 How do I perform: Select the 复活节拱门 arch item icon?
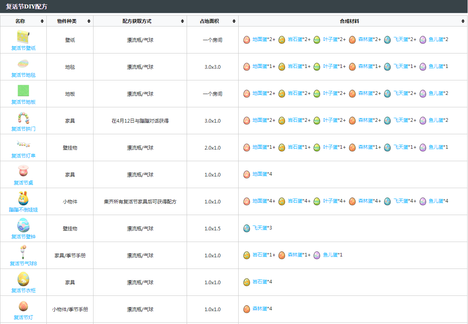pos(23,118)
